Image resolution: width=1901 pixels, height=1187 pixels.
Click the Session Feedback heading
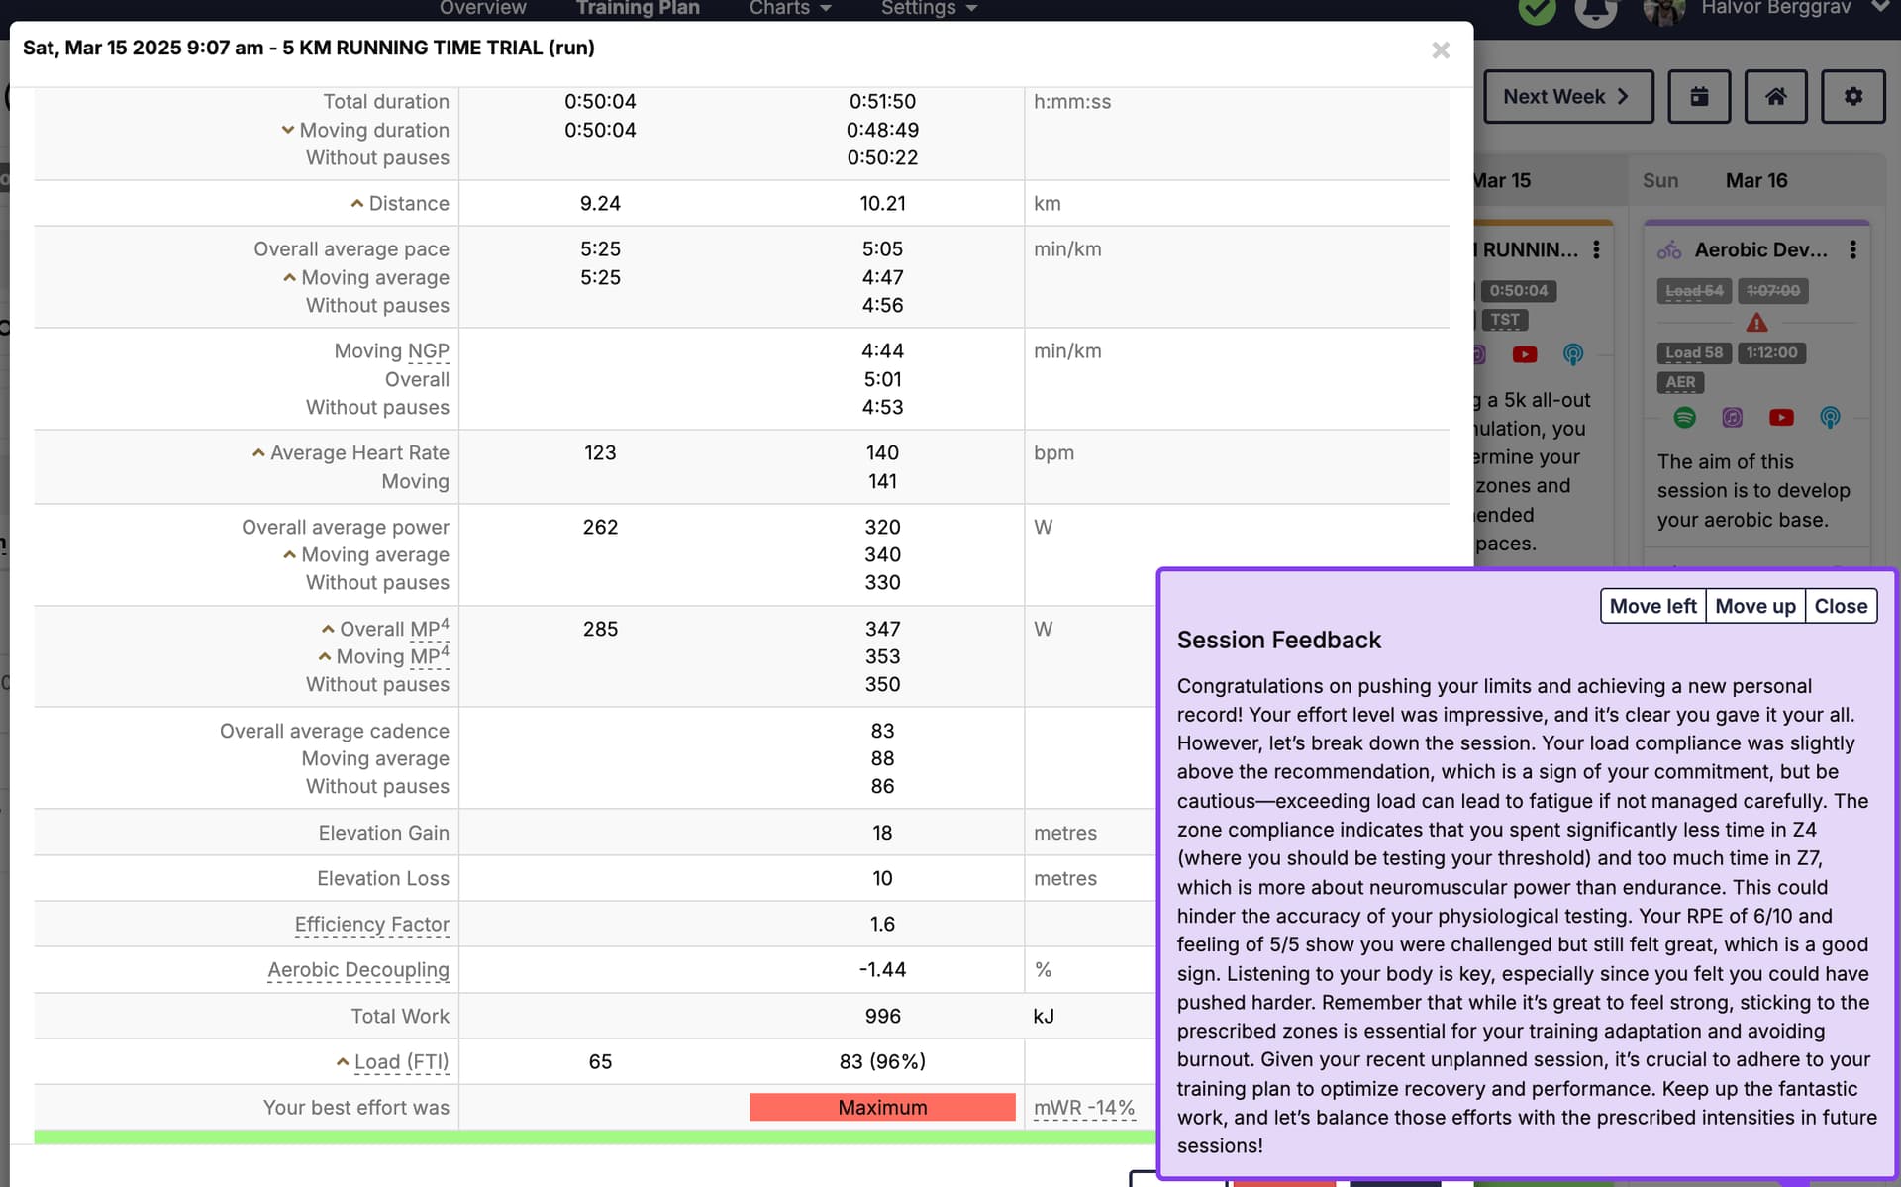pos(1278,641)
